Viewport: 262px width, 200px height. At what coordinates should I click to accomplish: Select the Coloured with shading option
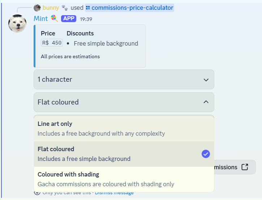124,179
